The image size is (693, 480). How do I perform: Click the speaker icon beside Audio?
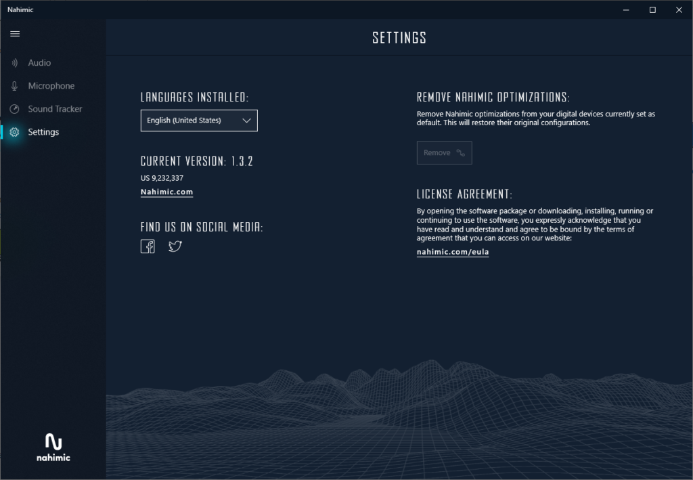point(14,63)
